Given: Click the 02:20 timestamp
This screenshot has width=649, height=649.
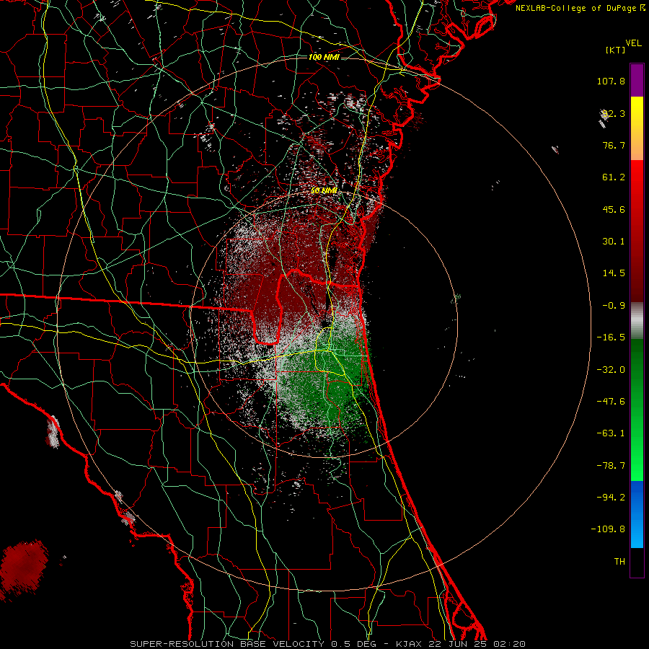Looking at the screenshot, I should 509,644.
